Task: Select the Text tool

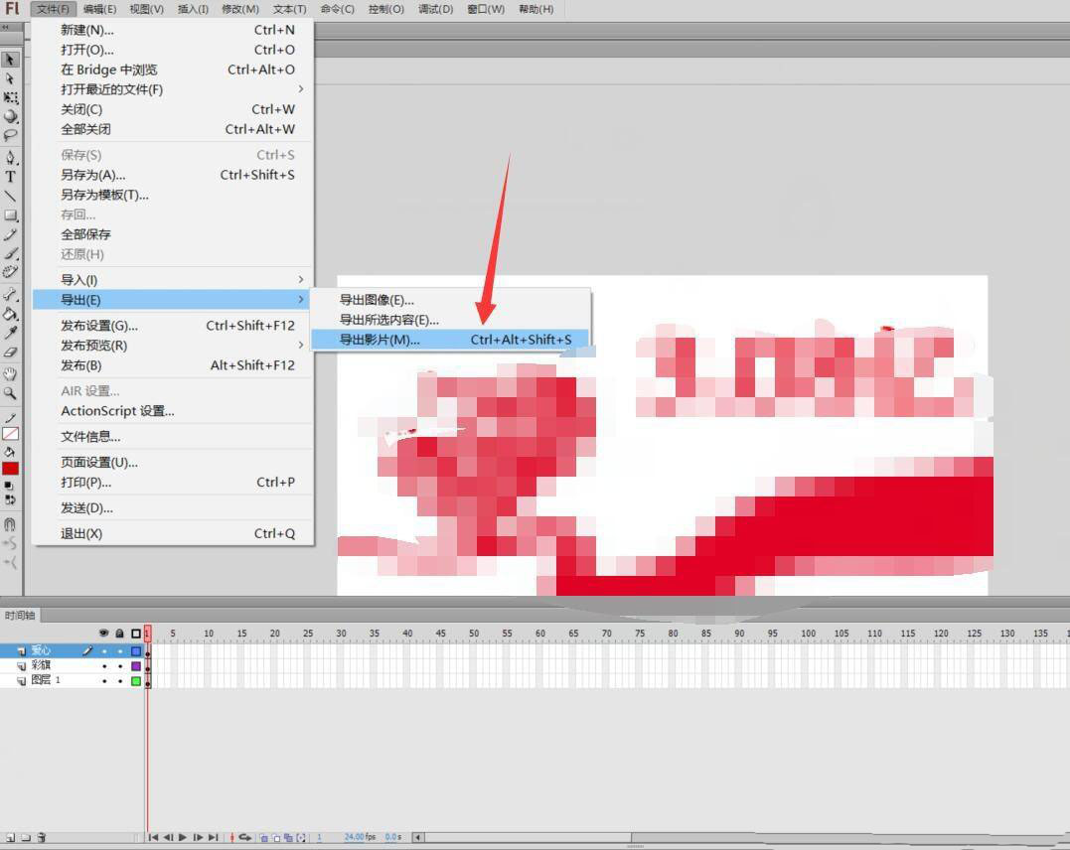Action: point(10,177)
